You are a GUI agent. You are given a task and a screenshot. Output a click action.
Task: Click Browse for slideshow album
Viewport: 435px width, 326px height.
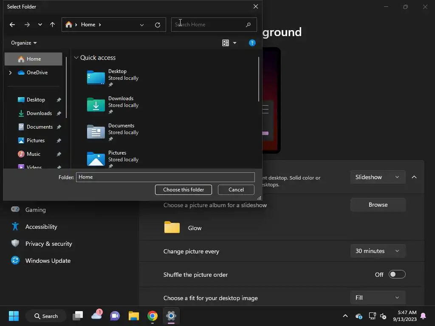(x=378, y=205)
